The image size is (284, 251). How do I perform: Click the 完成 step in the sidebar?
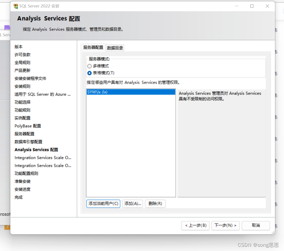(x=18, y=197)
